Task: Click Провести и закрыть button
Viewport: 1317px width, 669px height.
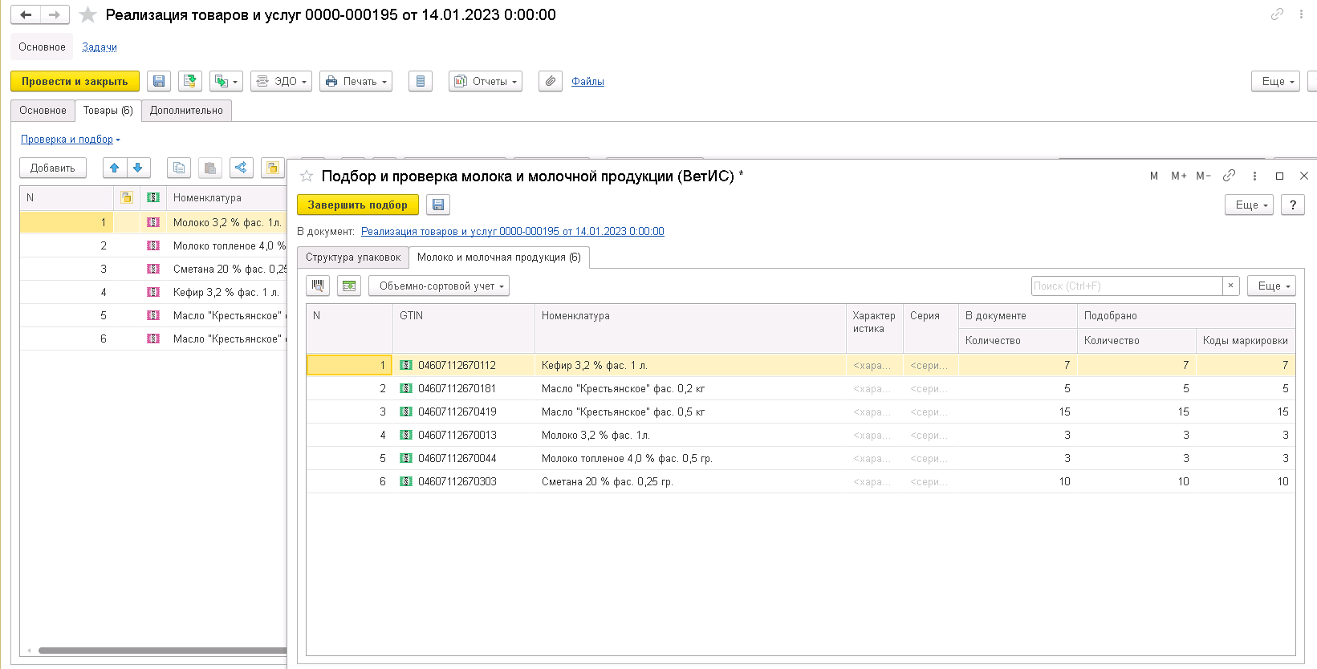Action: point(75,81)
